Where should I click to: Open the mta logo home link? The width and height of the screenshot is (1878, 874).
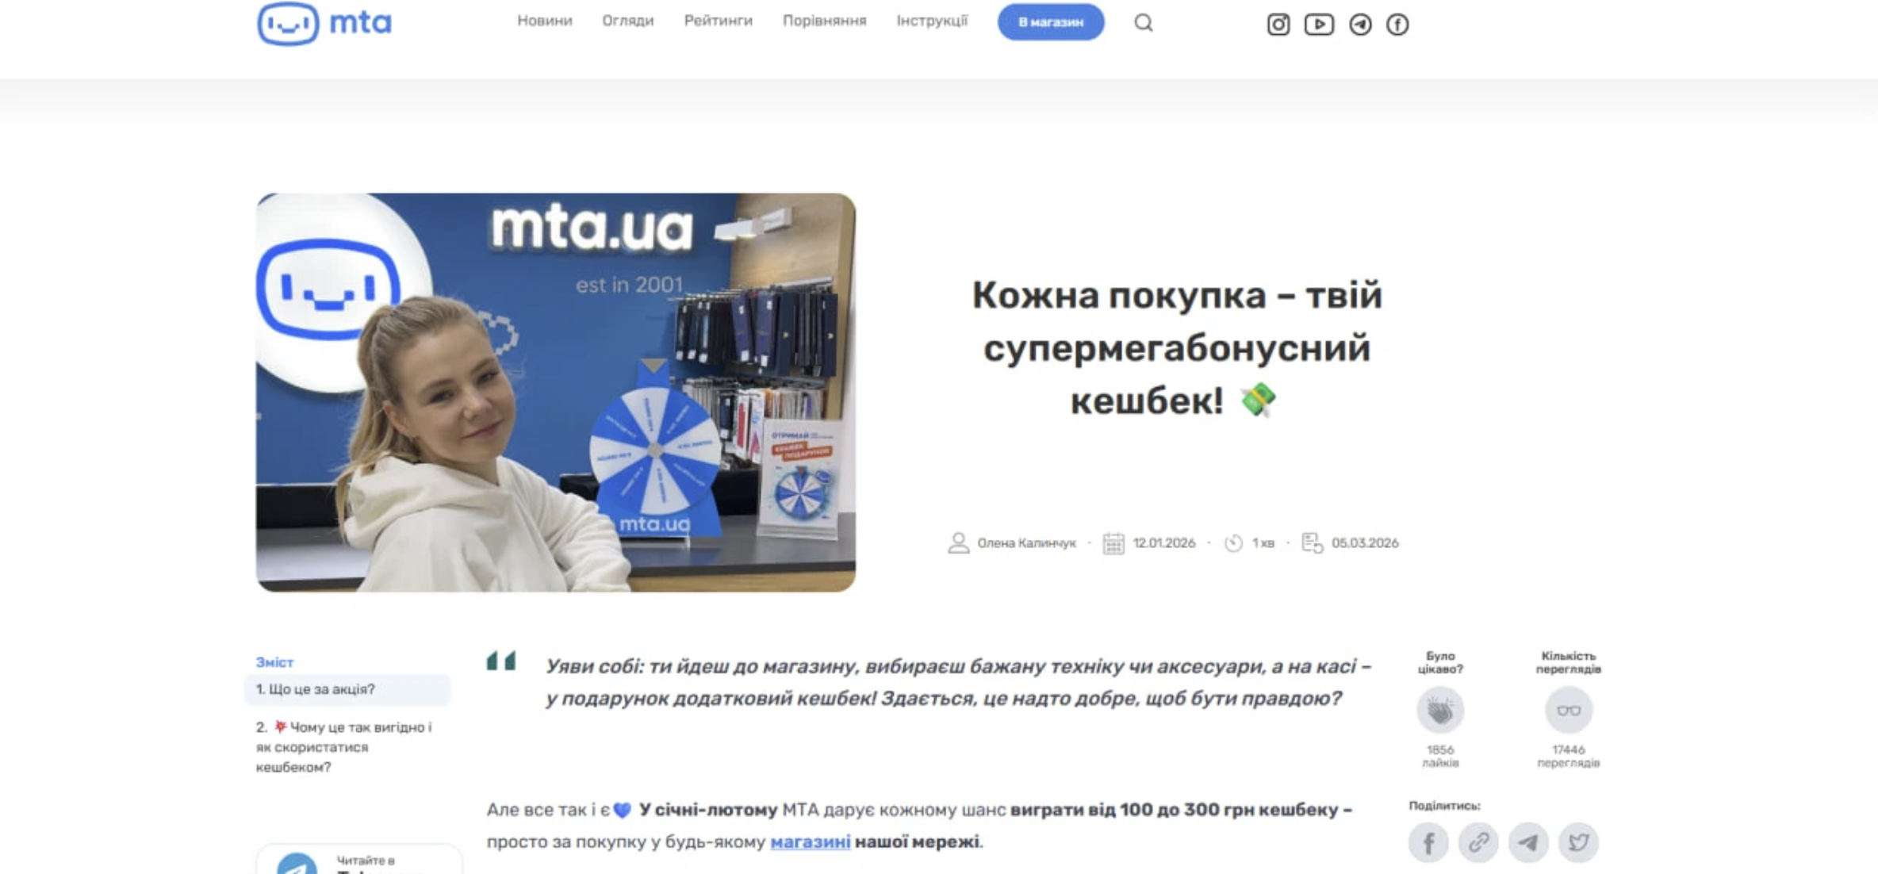click(x=324, y=23)
